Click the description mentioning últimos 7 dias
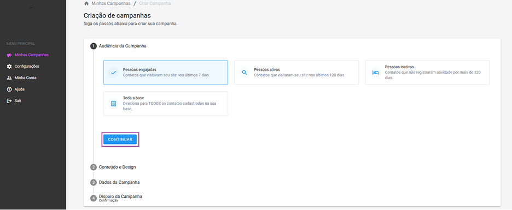The width and height of the screenshot is (512, 210). [166, 75]
